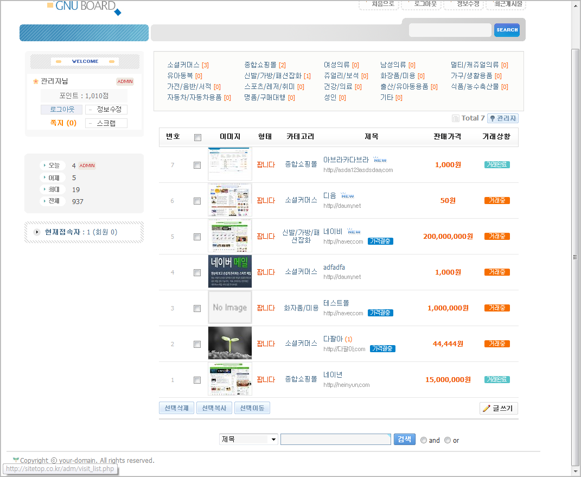Toggle the select-all checkbox in table header

pos(197,137)
